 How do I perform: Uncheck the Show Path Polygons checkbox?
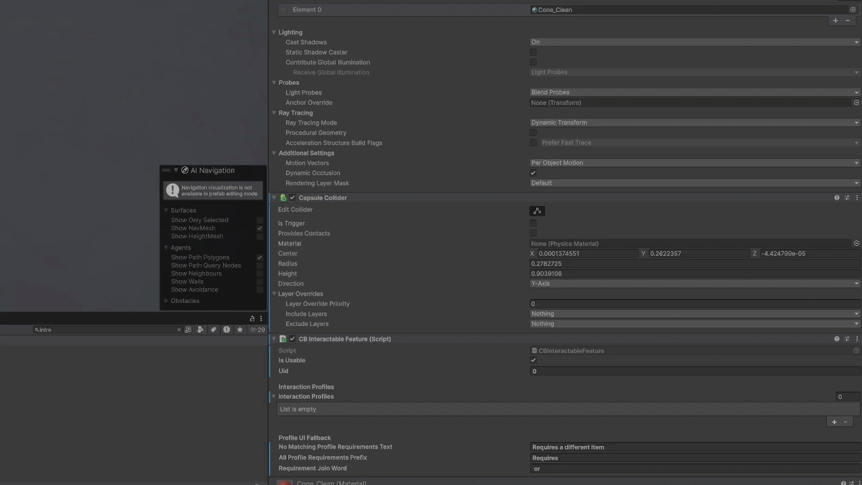[260, 257]
